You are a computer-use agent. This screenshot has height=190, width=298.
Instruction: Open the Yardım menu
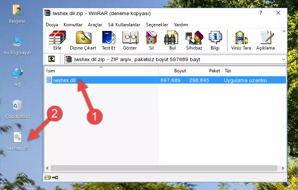(x=181, y=25)
